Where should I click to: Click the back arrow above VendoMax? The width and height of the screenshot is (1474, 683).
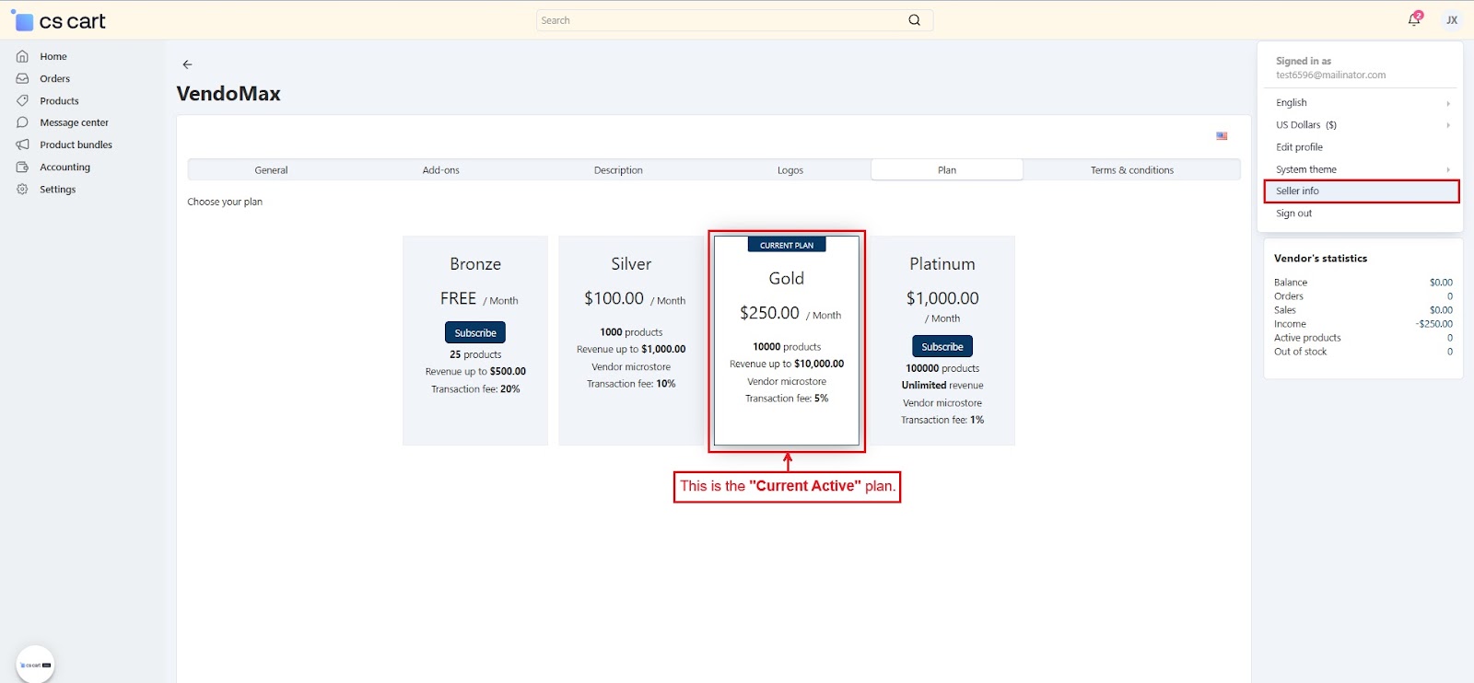[187, 64]
